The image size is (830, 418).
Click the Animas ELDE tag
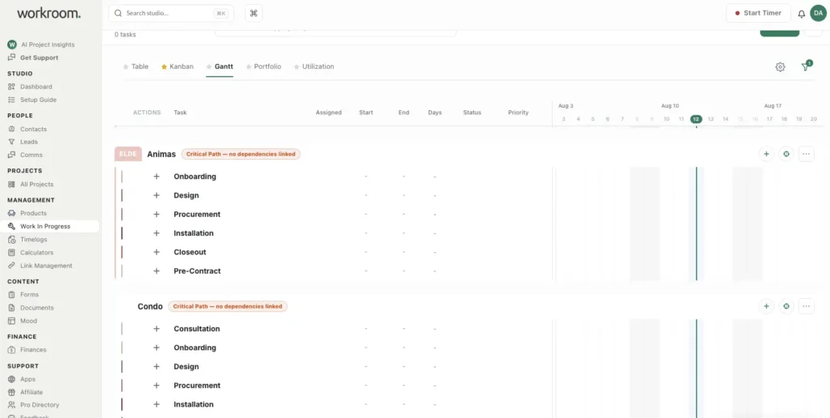click(128, 154)
